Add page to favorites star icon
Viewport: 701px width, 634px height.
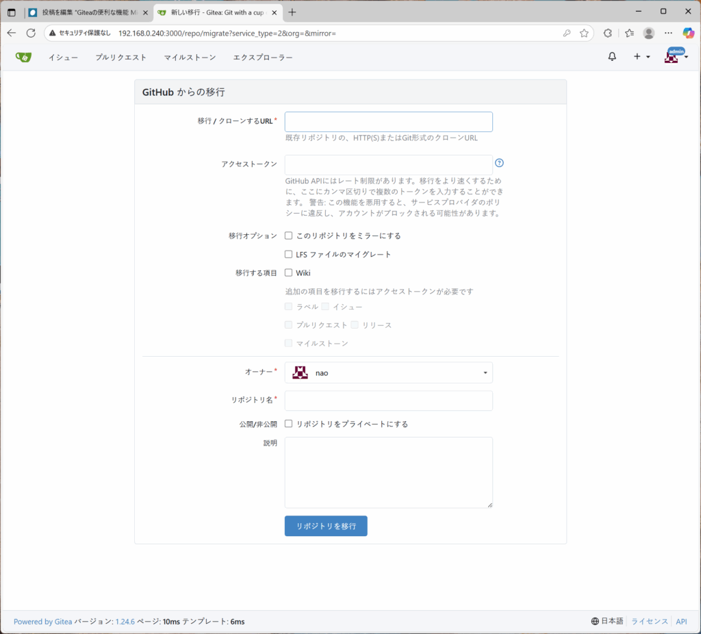point(584,33)
